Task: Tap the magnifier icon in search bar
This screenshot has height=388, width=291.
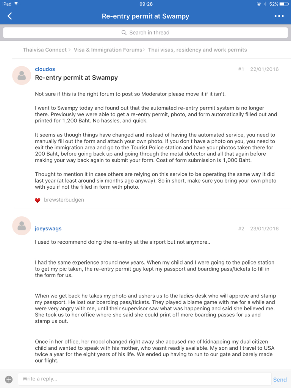Action: (x=124, y=33)
